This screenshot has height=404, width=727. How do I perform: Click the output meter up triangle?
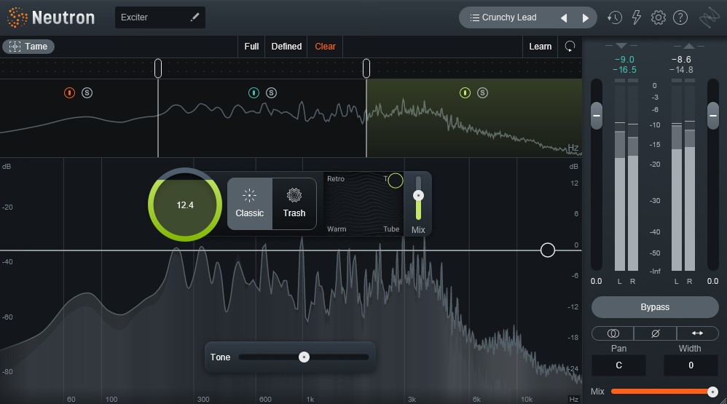click(x=689, y=45)
